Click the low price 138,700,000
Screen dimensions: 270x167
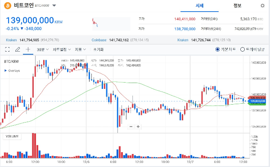[x=185, y=29]
